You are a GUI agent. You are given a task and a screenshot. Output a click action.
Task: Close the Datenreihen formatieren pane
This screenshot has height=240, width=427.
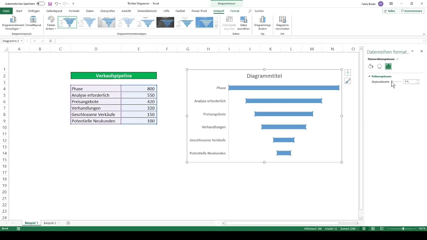[422, 51]
